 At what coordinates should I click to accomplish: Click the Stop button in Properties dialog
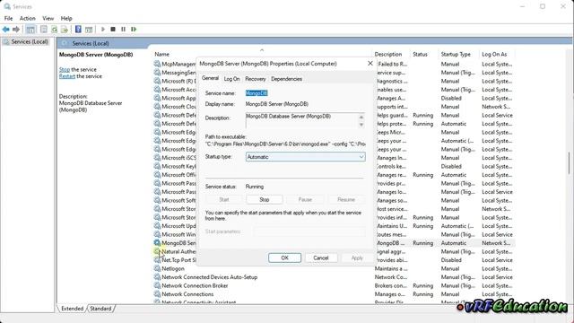coord(265,199)
